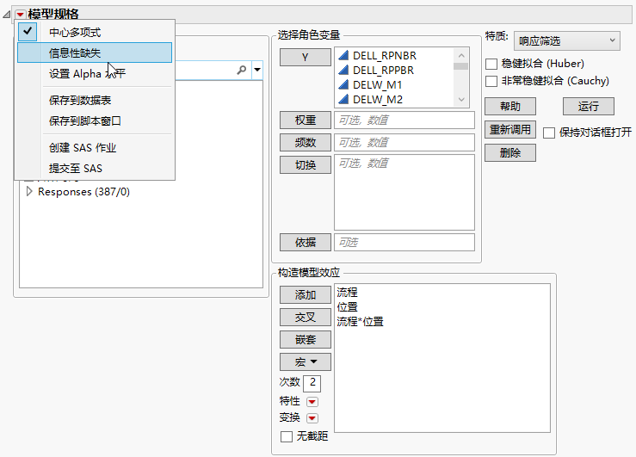Image resolution: width=636 pixels, height=457 pixels.
Task: Click the 次数 degree input box
Action: (312, 383)
